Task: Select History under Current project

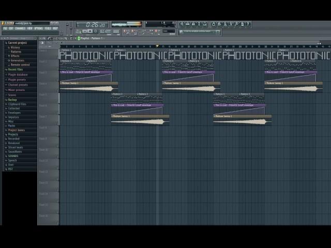Action: pos(15,48)
